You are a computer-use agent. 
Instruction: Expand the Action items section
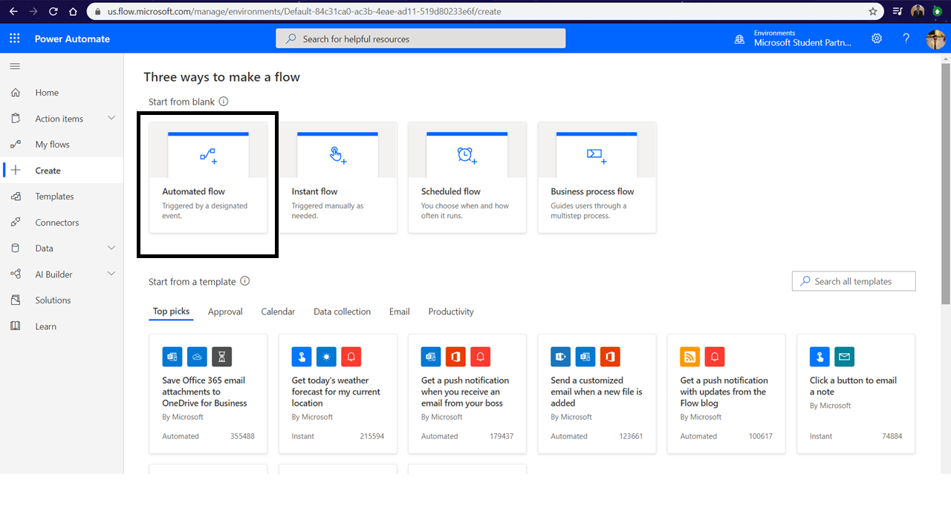(x=111, y=118)
